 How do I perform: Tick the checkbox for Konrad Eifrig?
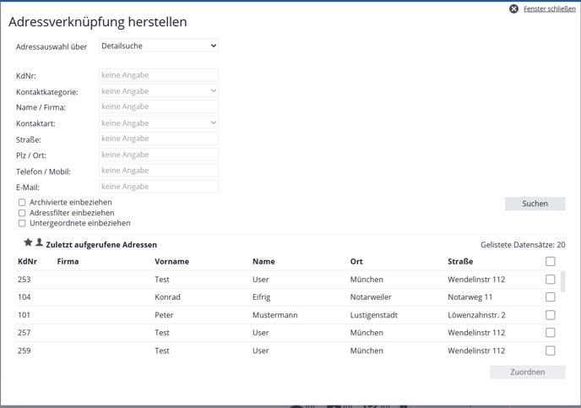click(x=551, y=296)
